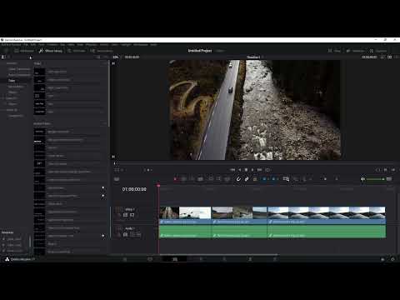The width and height of the screenshot is (400, 300).
Task: Switch to the Fusion page
Action: pos(201,259)
